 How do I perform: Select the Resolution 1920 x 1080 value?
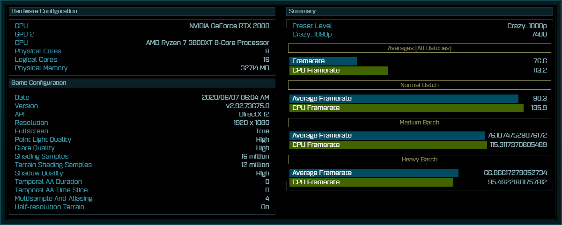251,123
